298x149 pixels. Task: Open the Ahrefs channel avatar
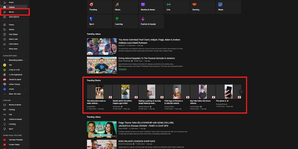point(5,89)
